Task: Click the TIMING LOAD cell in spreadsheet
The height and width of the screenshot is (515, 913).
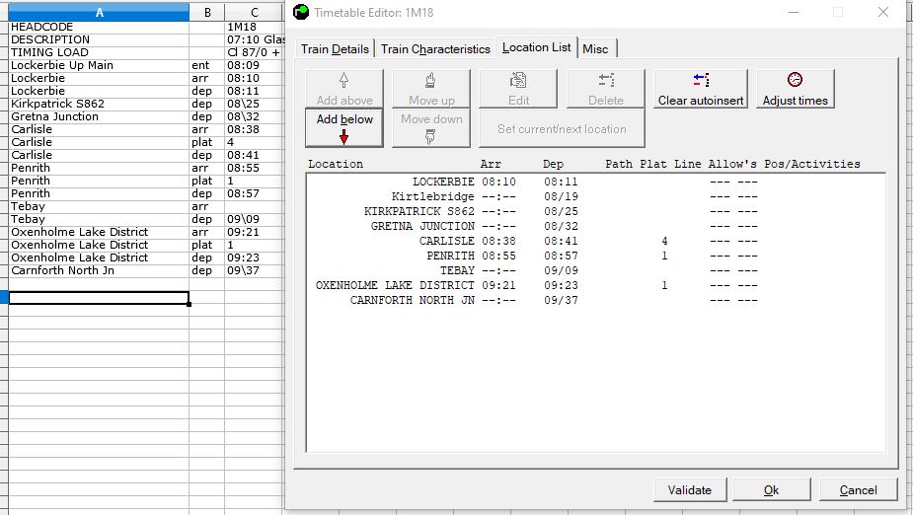Action: [x=99, y=52]
